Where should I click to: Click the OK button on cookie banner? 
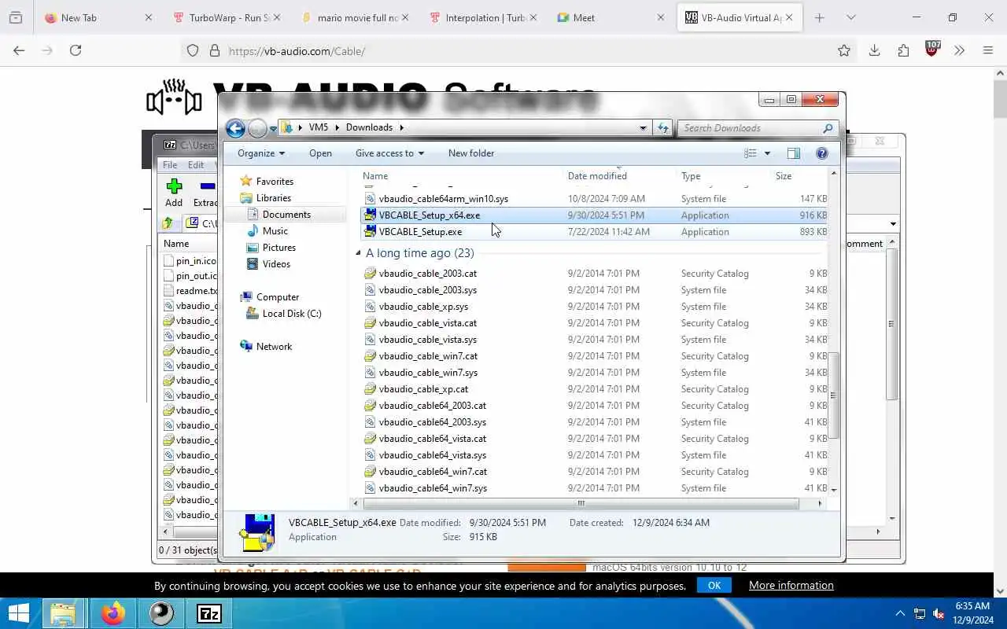point(714,585)
